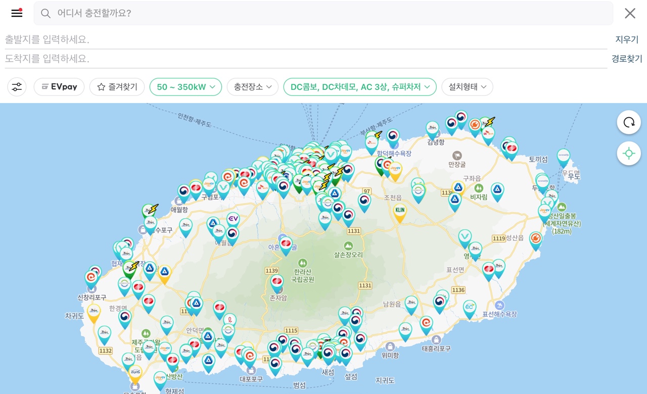Click the 한경면 town label
This screenshot has width=647, height=394.
point(117,308)
